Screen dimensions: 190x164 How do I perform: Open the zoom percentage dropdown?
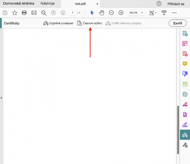[x=142, y=13]
